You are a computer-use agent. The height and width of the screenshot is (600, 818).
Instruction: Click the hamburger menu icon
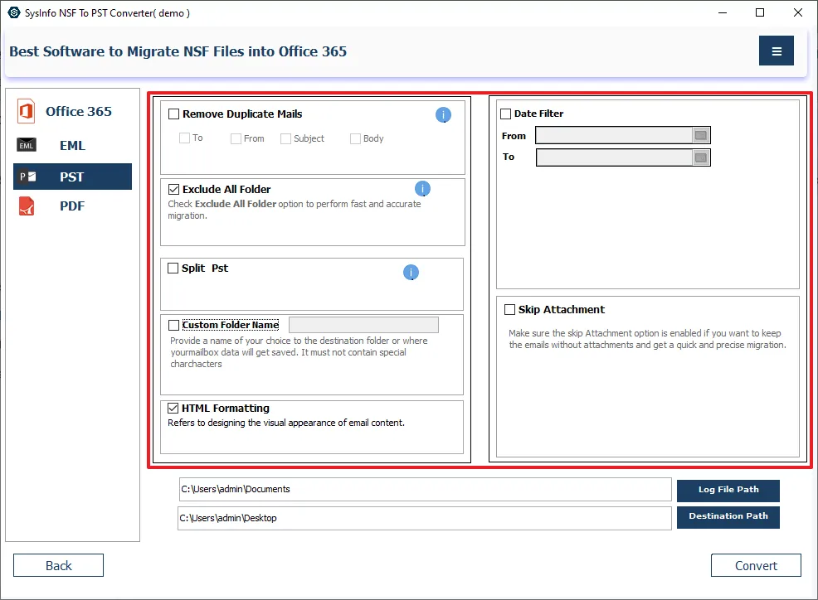(x=776, y=51)
